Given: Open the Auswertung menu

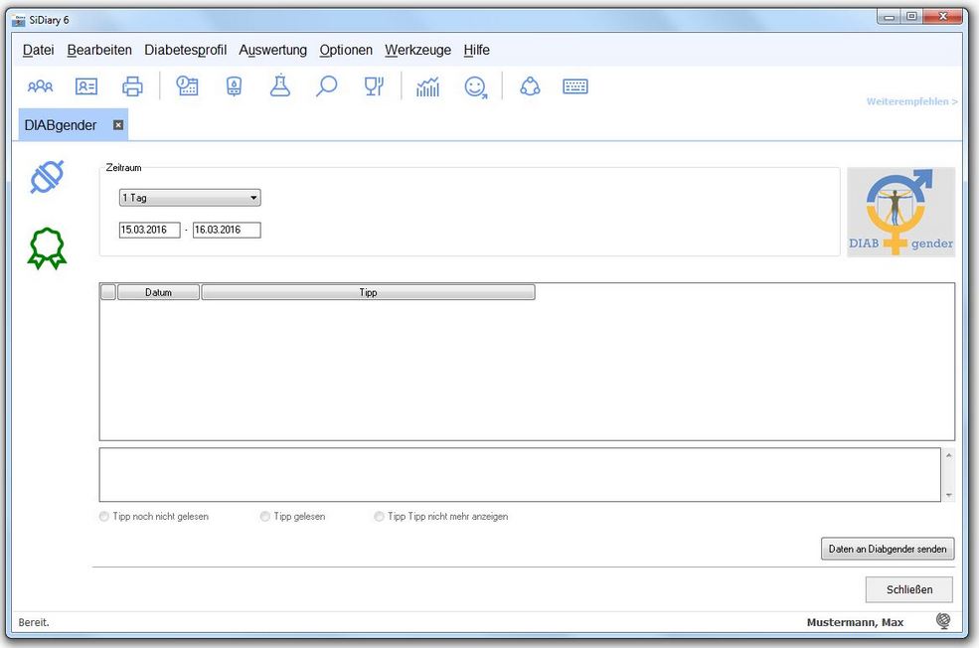Looking at the screenshot, I should 273,50.
